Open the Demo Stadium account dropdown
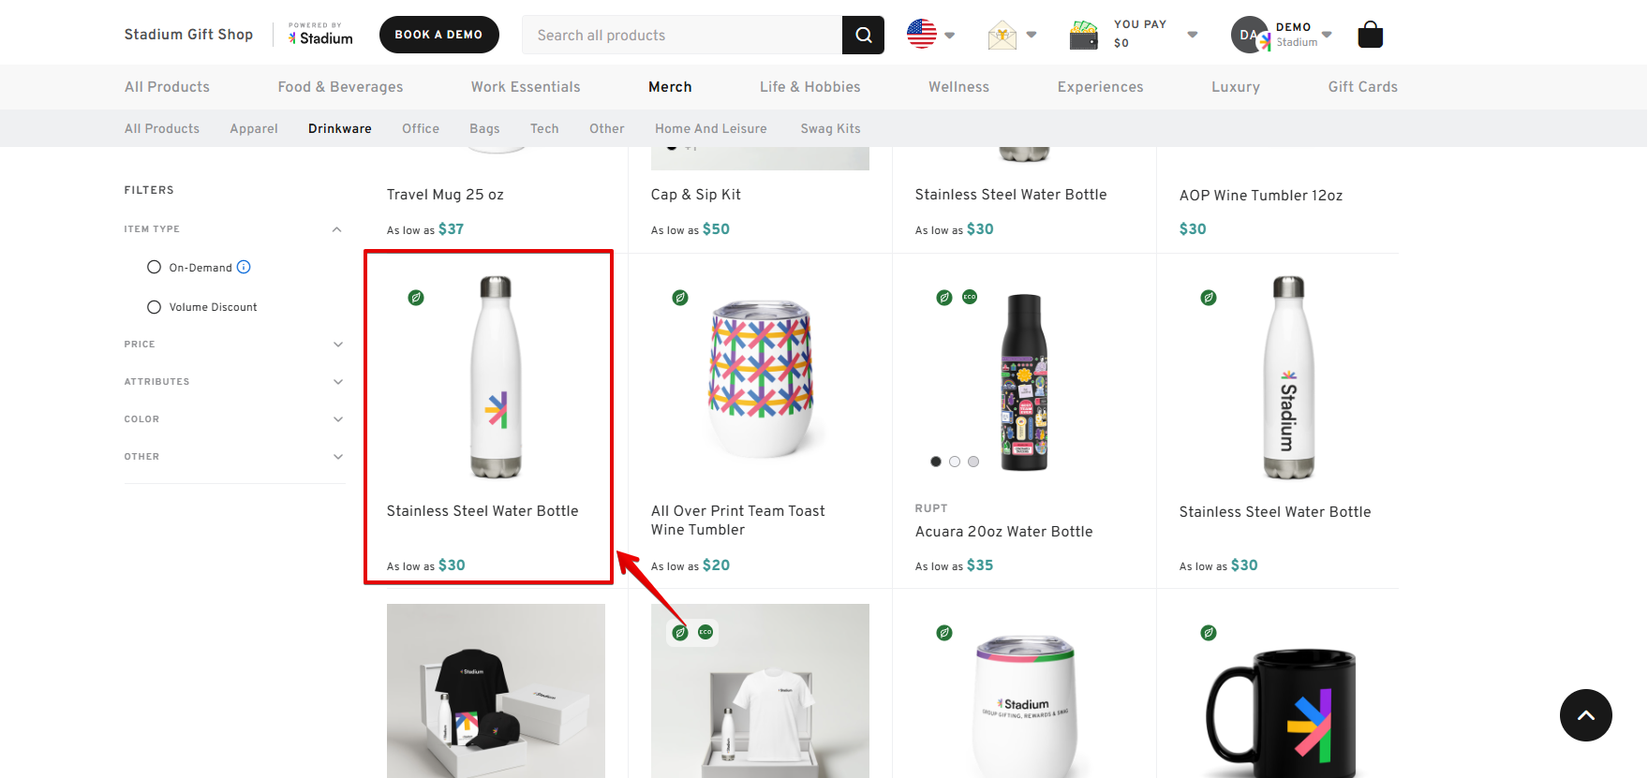 click(1326, 35)
